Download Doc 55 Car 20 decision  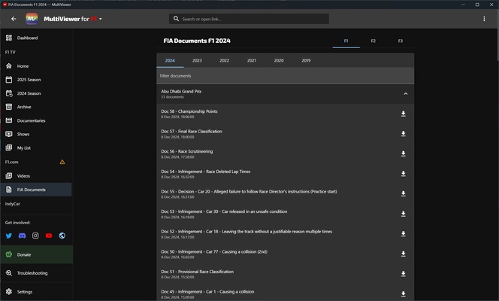coord(404,194)
